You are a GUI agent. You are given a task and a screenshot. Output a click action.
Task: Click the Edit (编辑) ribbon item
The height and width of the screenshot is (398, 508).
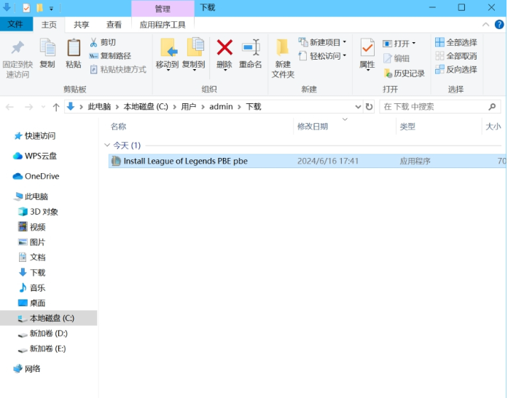tap(396, 58)
